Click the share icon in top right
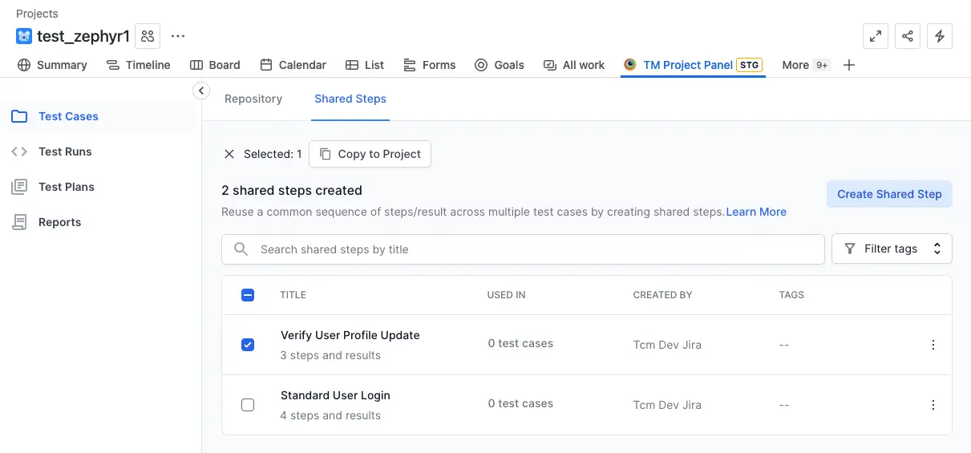The image size is (971, 453). click(908, 36)
